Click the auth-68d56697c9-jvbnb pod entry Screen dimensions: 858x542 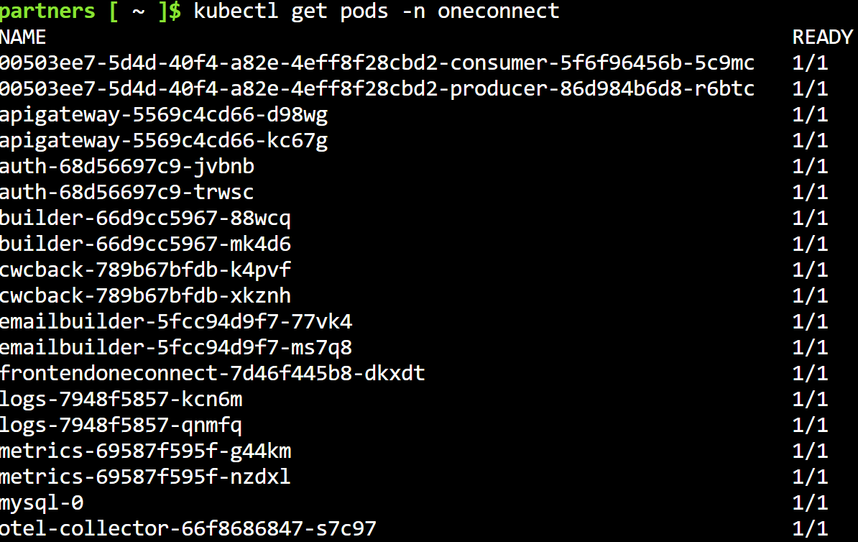(127, 167)
